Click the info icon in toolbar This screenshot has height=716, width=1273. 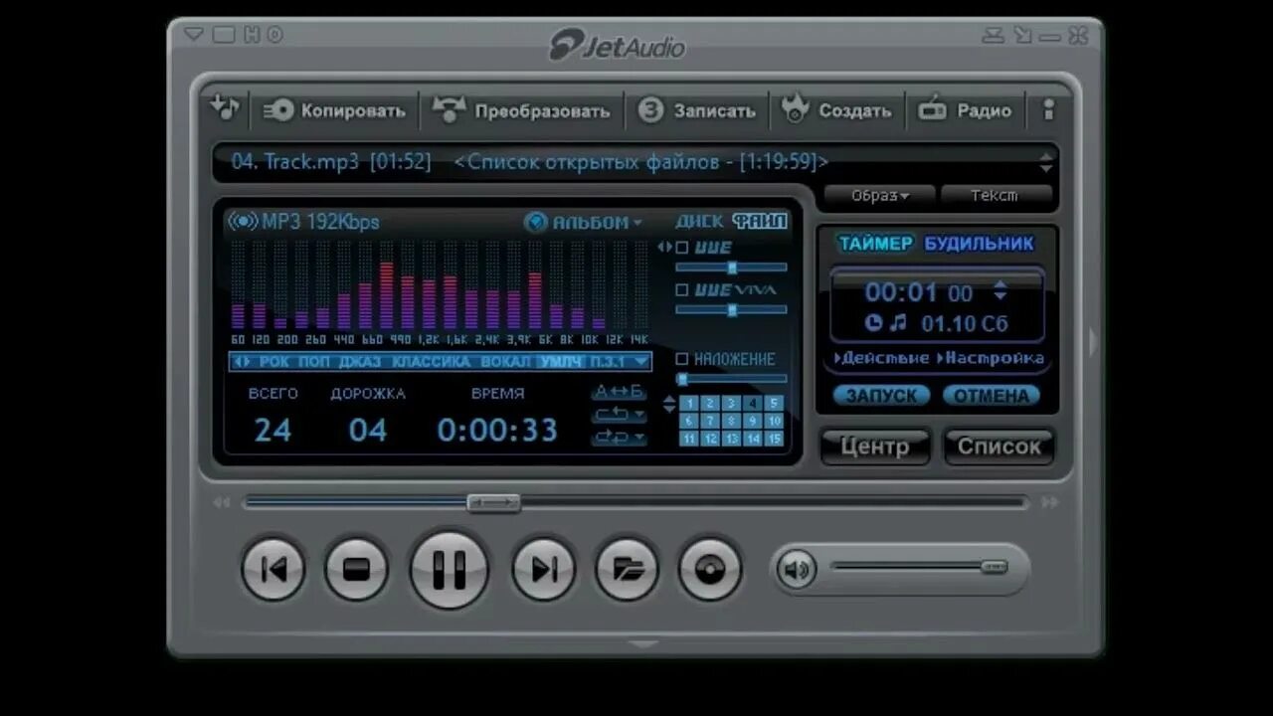tap(1047, 110)
